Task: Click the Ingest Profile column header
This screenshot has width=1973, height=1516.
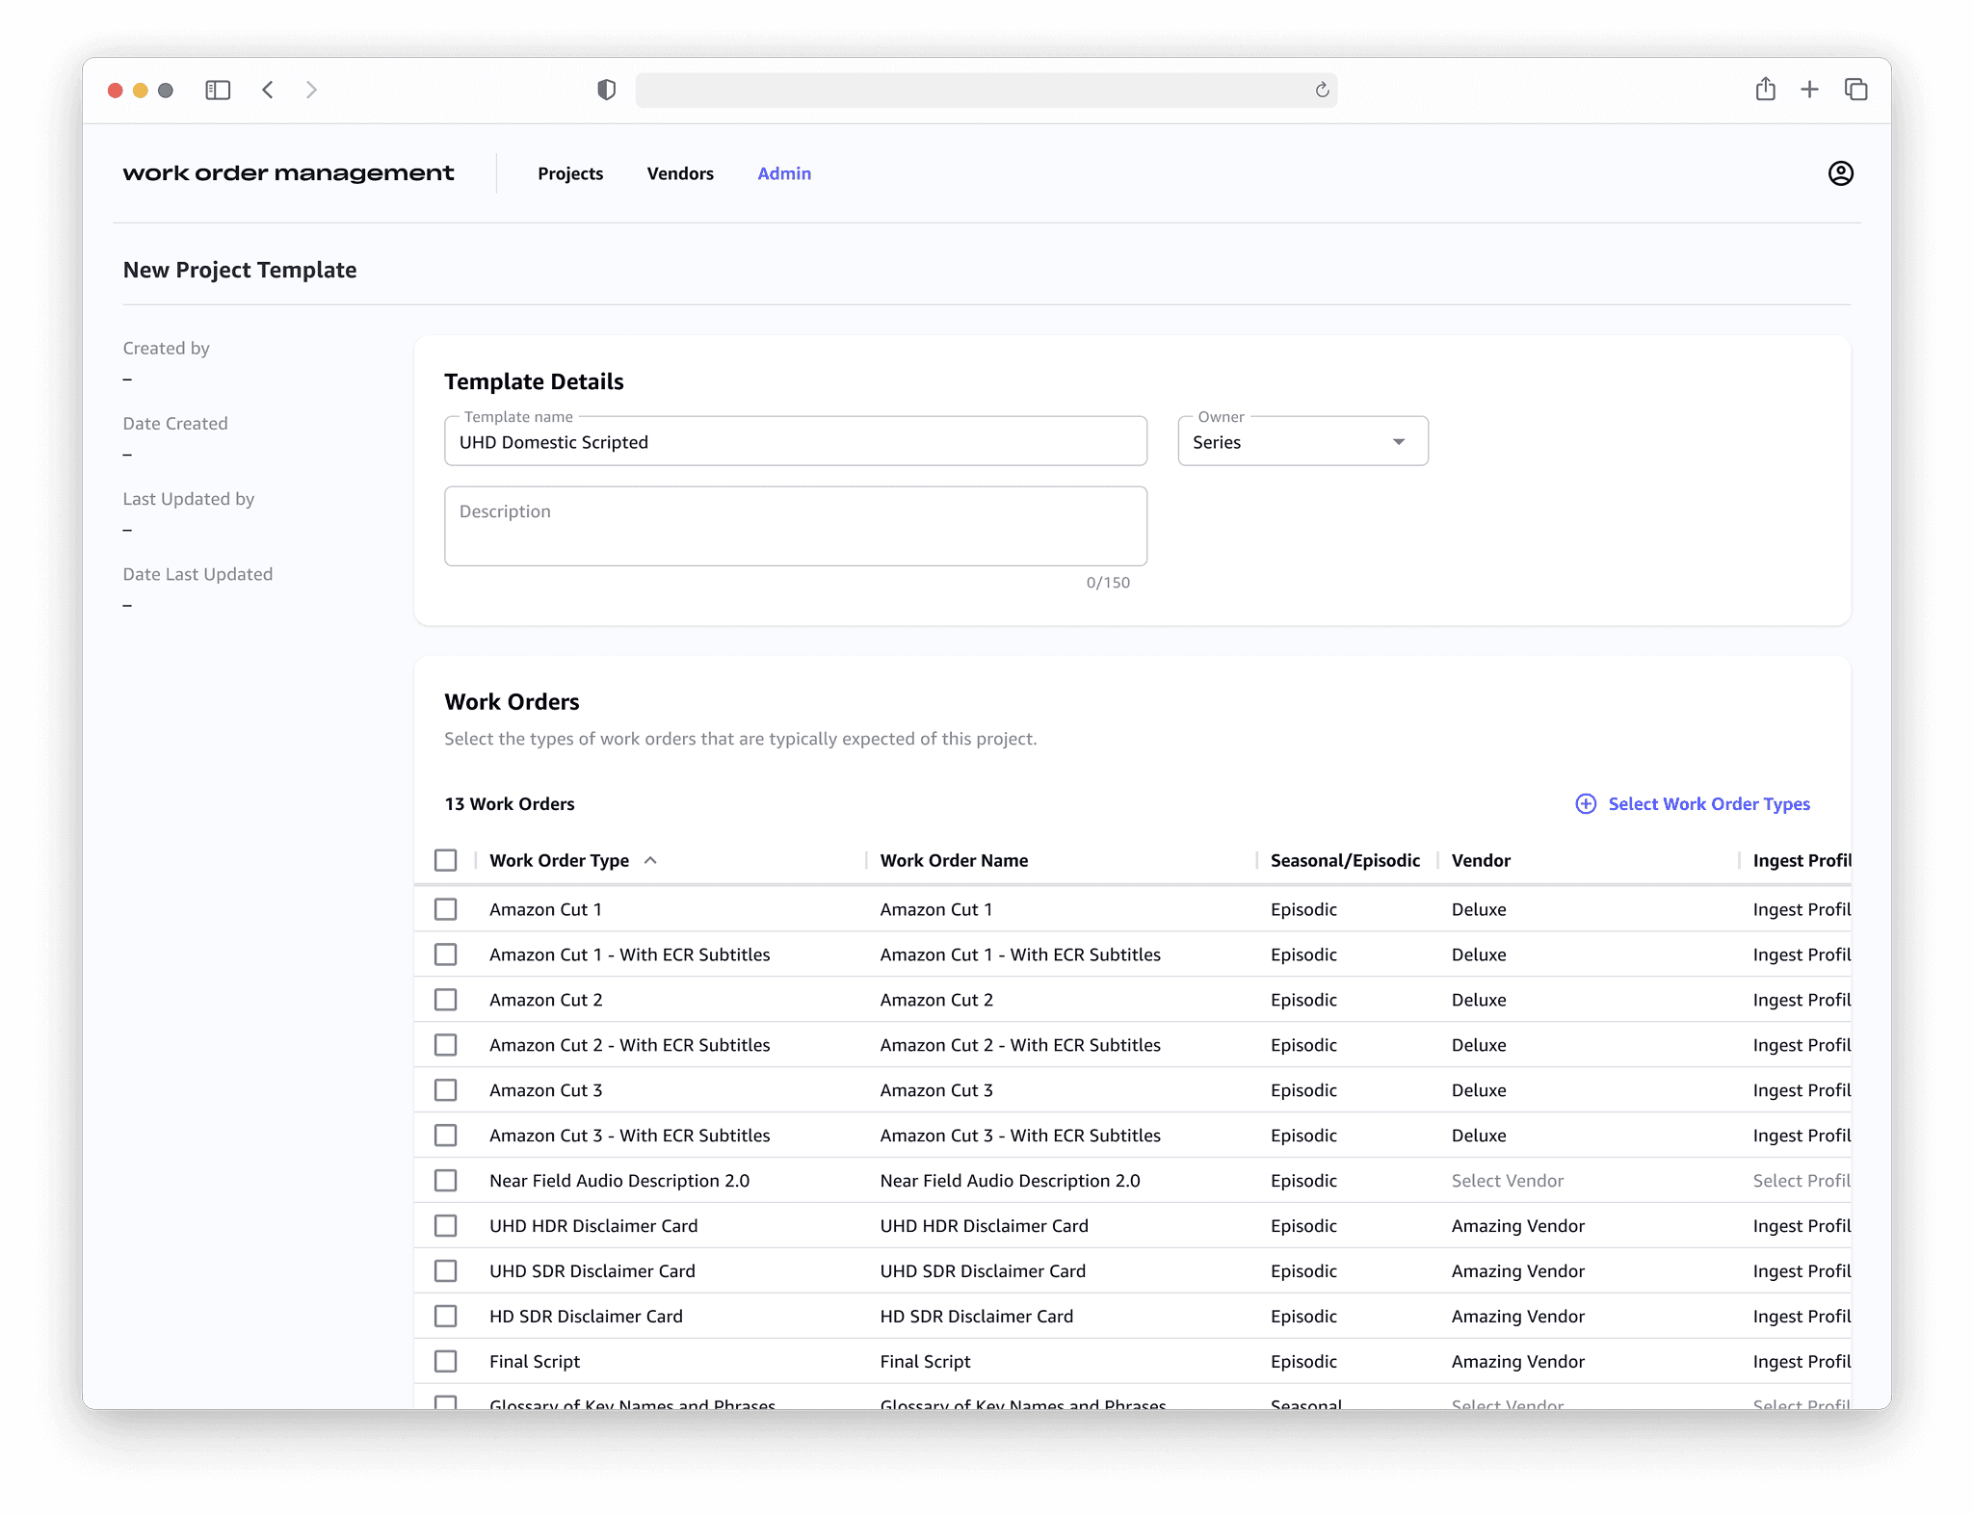Action: tap(1802, 860)
